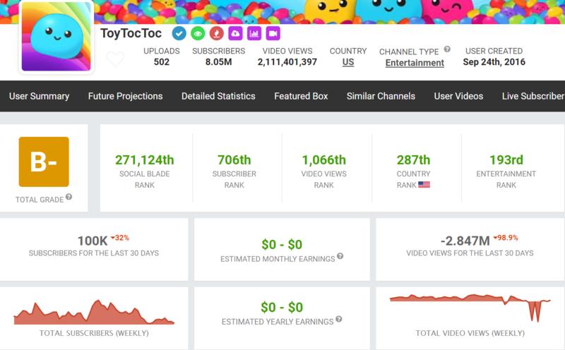This screenshot has width=565, height=350.
Task: Switch to the Future Projections tab
Action: tap(125, 96)
